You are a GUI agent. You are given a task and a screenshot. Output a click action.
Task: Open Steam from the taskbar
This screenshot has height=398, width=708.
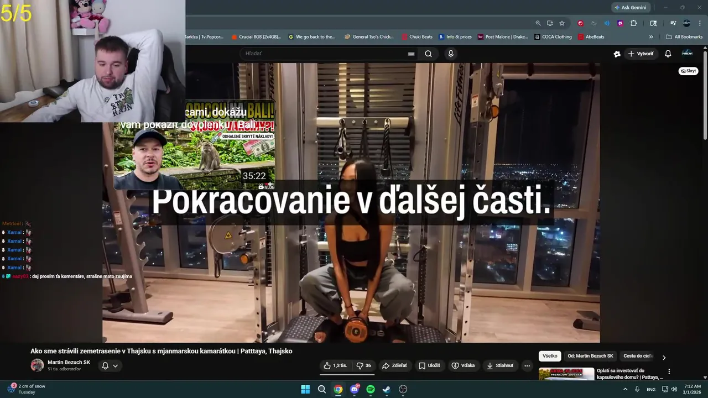[387, 389]
